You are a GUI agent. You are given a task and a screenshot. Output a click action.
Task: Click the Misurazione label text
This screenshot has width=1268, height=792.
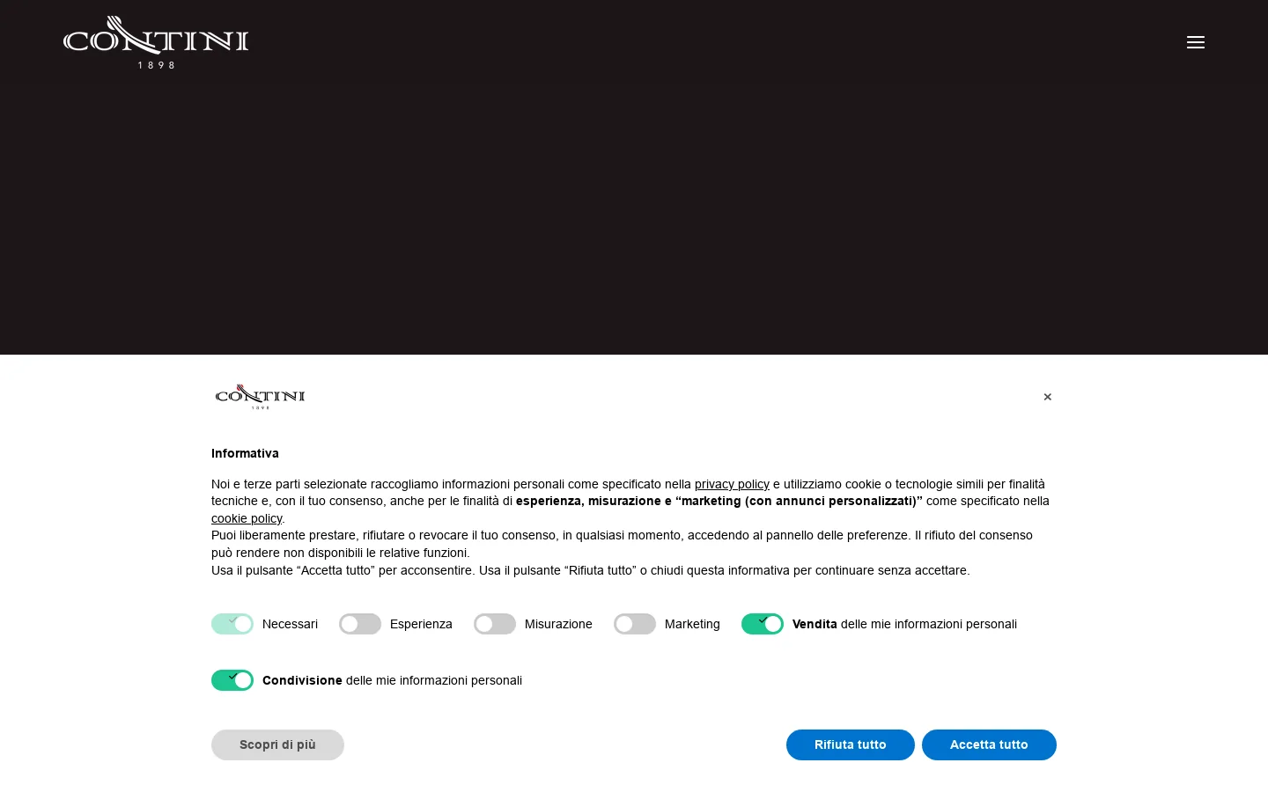(x=558, y=624)
